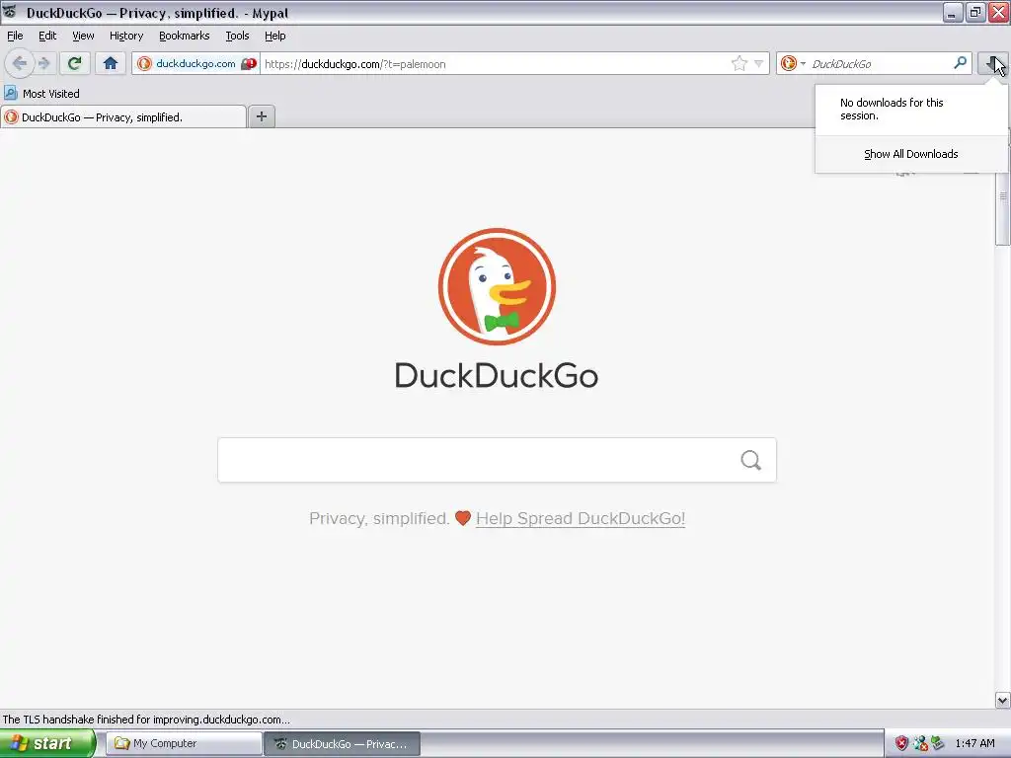Viewport: 1011px width, 758px height.
Task: Open the Bookmarks menu
Action: pos(185,36)
